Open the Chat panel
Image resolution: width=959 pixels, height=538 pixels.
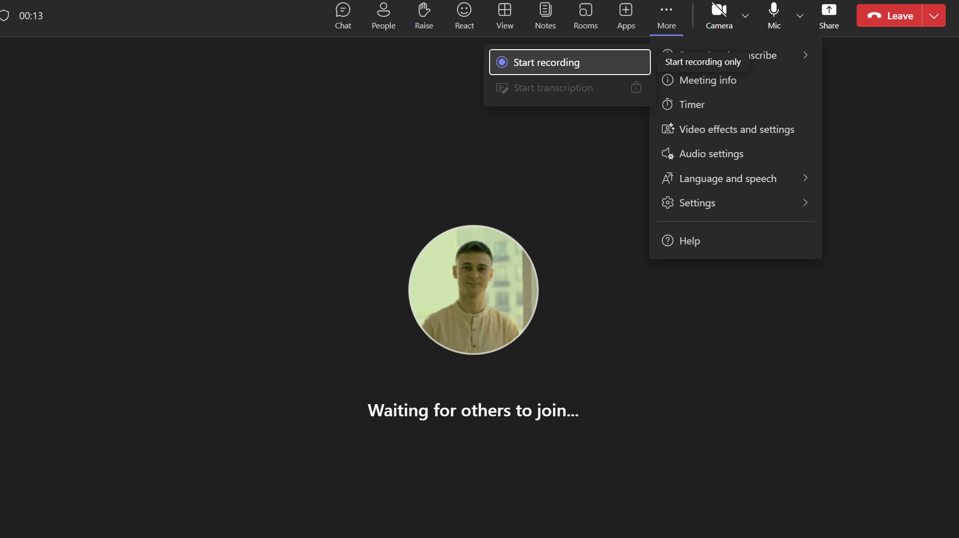343,16
